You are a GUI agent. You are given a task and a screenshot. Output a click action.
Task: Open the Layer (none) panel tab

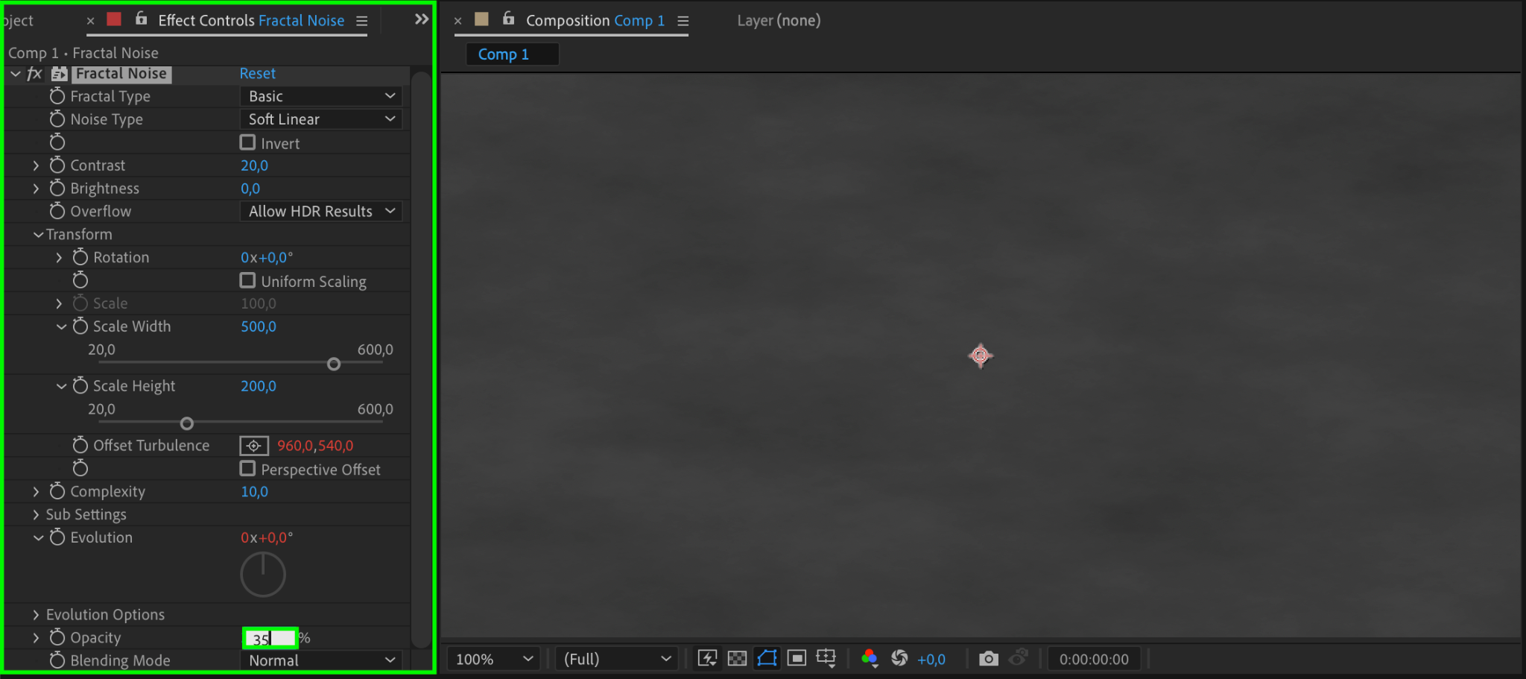tap(779, 21)
